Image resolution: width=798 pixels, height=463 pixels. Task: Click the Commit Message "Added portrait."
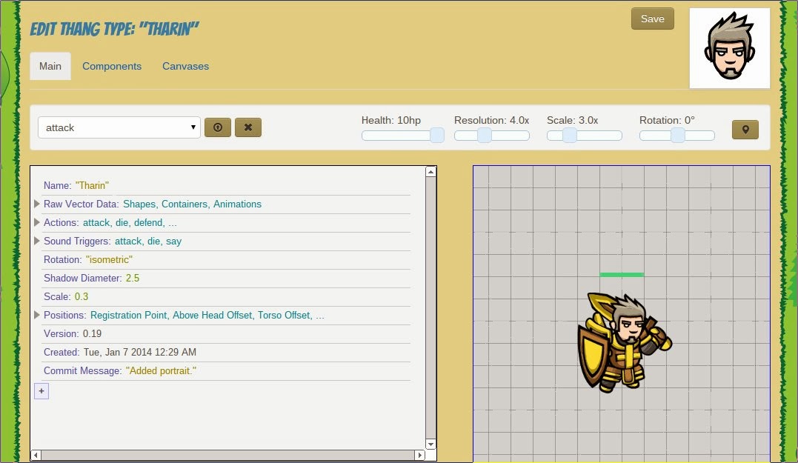(x=161, y=371)
